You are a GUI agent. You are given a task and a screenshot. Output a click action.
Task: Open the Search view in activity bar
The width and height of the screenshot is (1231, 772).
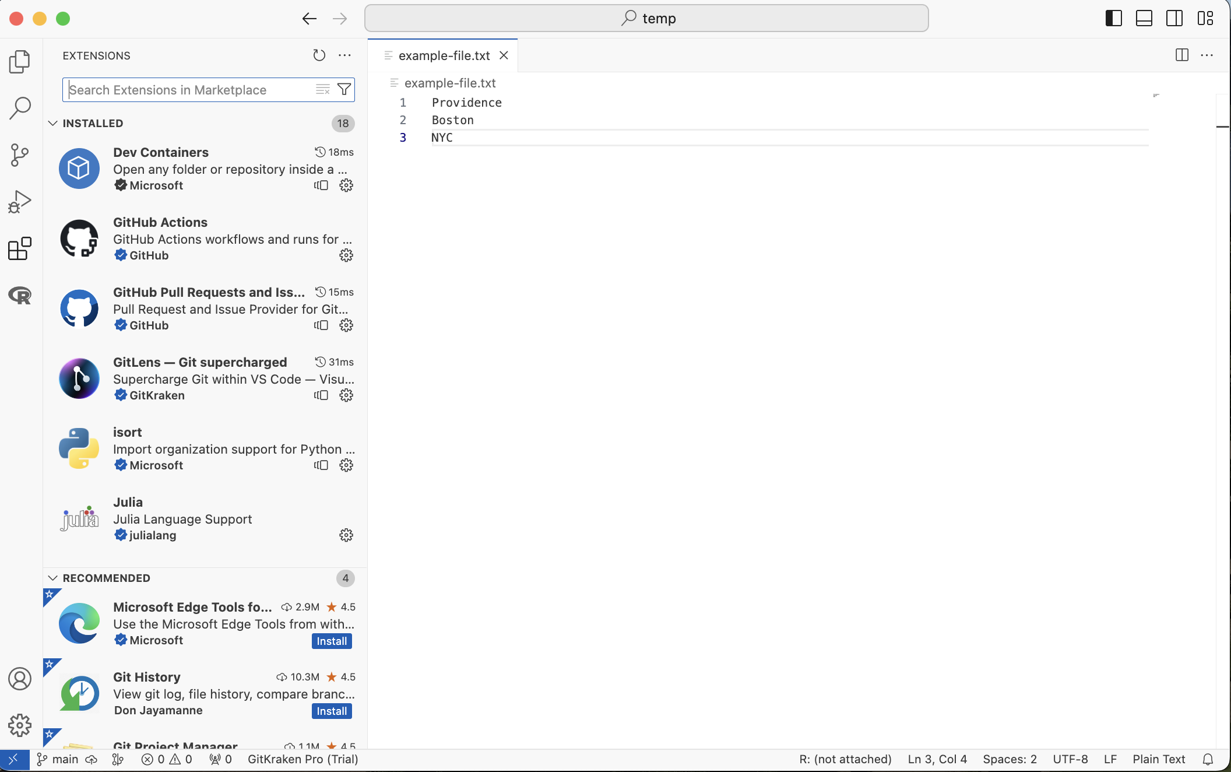[x=20, y=108]
